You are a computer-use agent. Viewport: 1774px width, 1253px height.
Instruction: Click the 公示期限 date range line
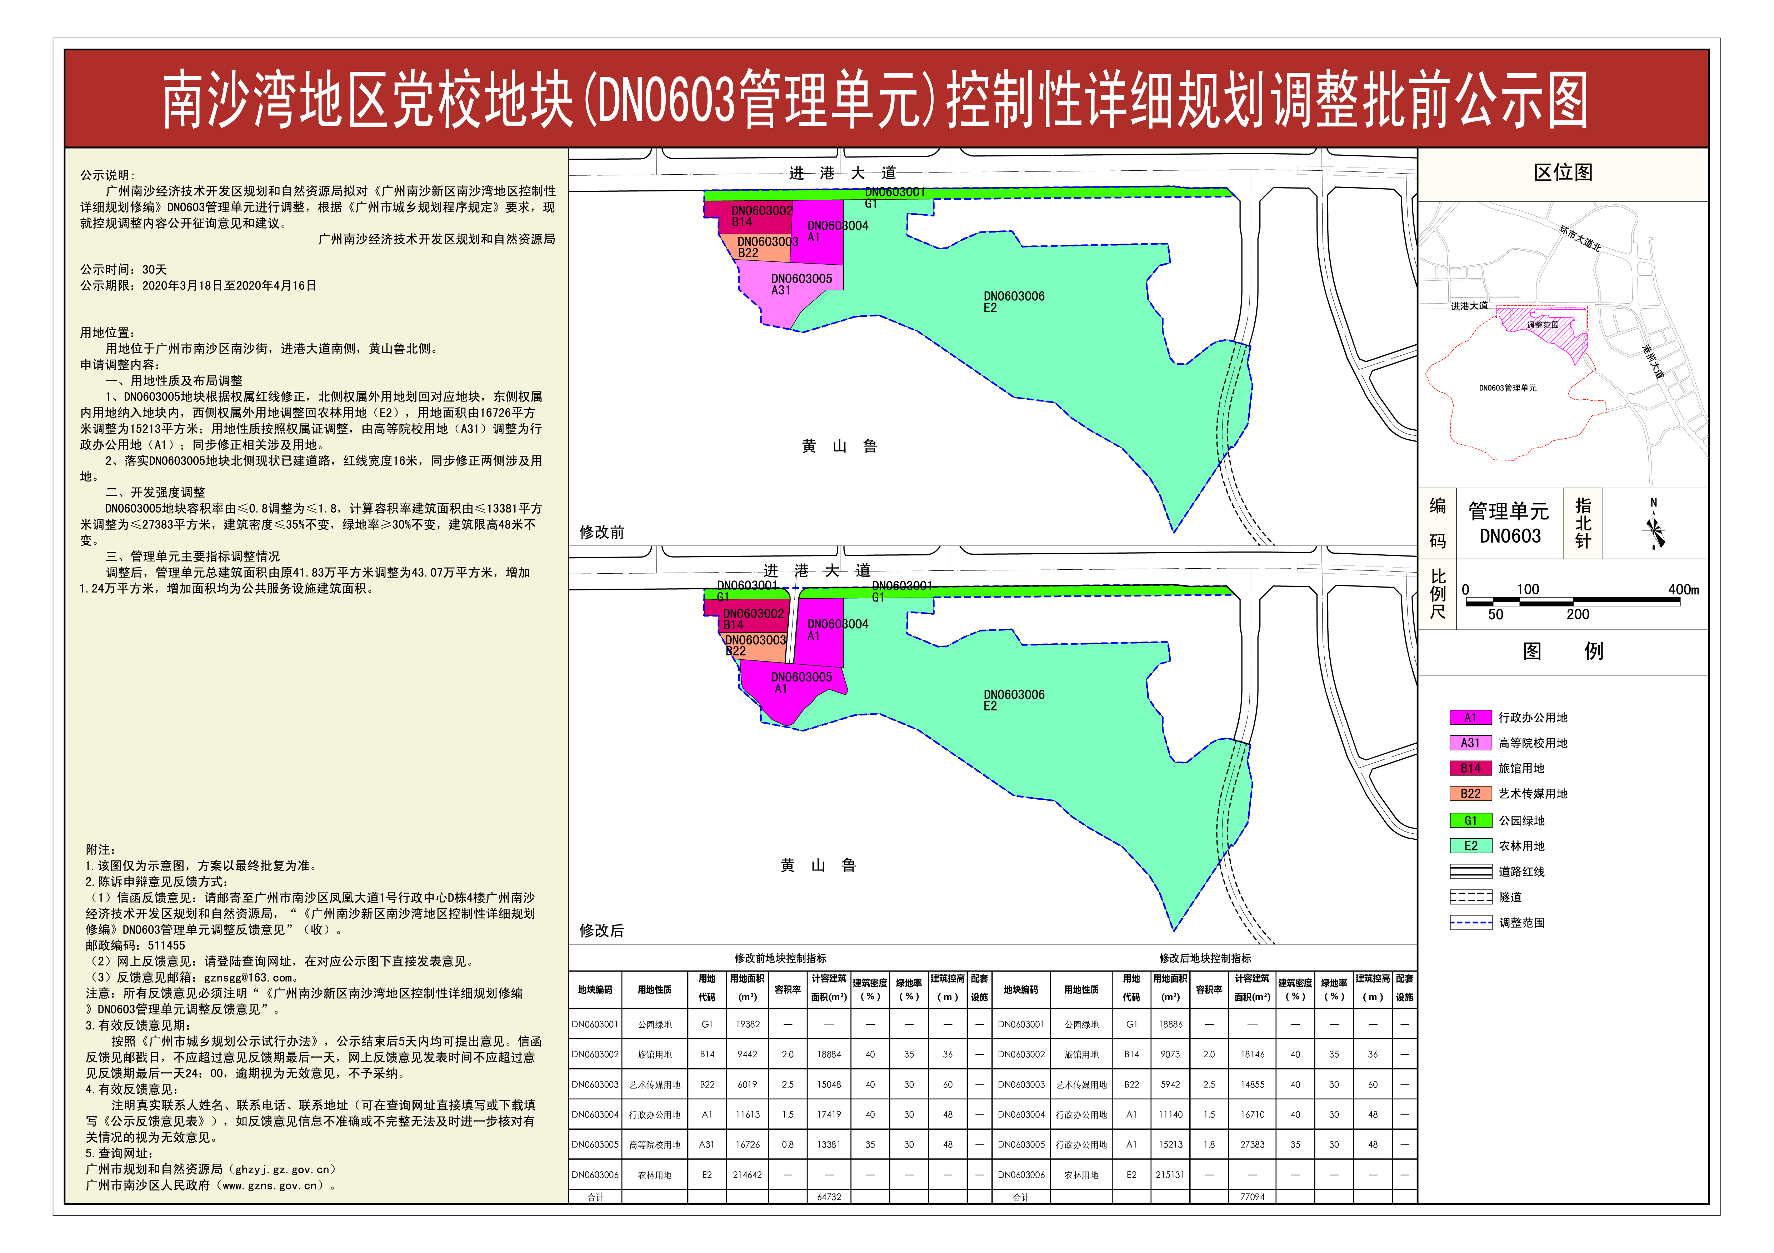point(199,286)
